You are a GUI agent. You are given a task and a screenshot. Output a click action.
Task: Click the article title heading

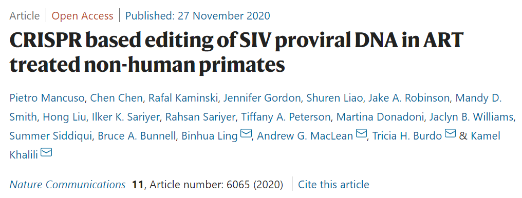[237, 53]
